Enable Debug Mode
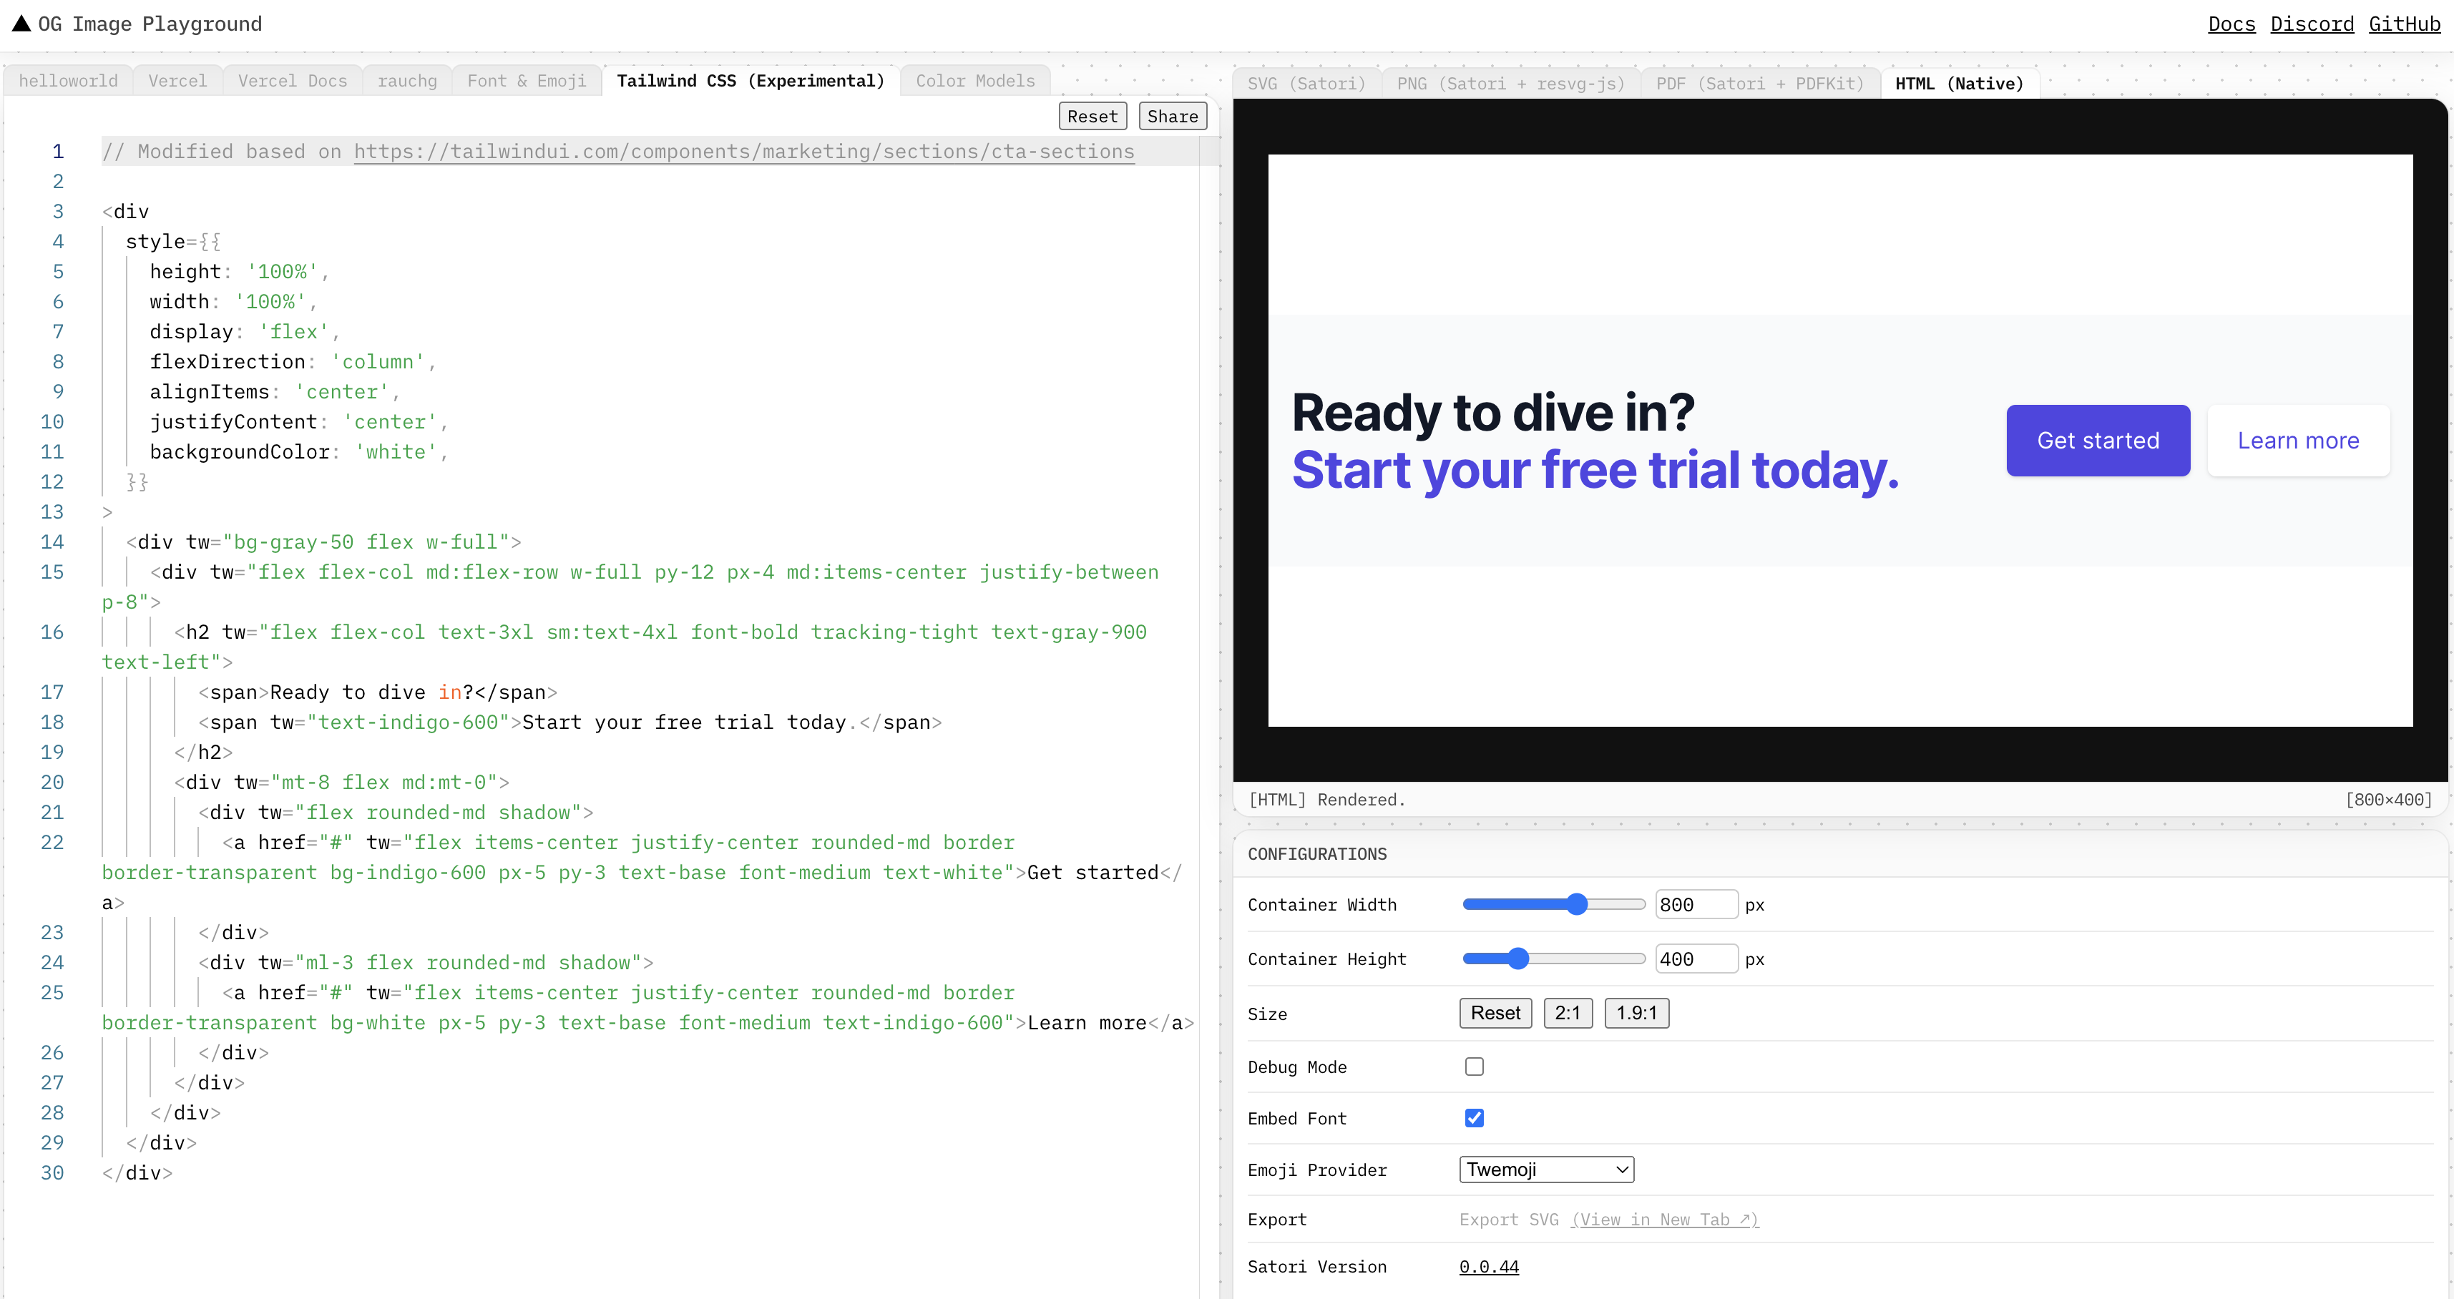Screen dimensions: 2454x1299 coord(1474,1067)
